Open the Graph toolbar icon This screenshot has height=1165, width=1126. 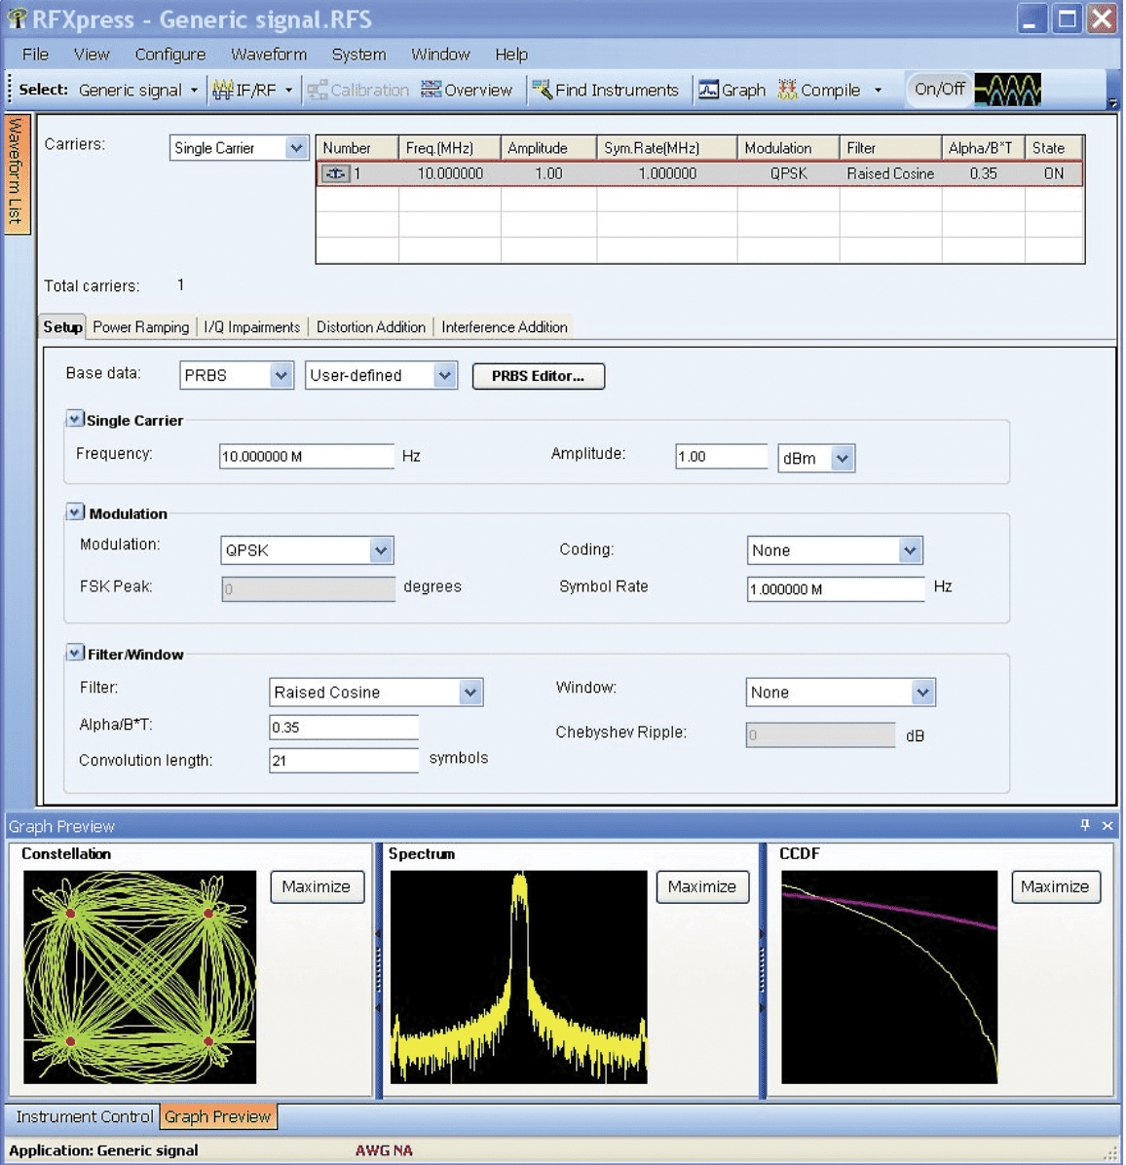(709, 90)
